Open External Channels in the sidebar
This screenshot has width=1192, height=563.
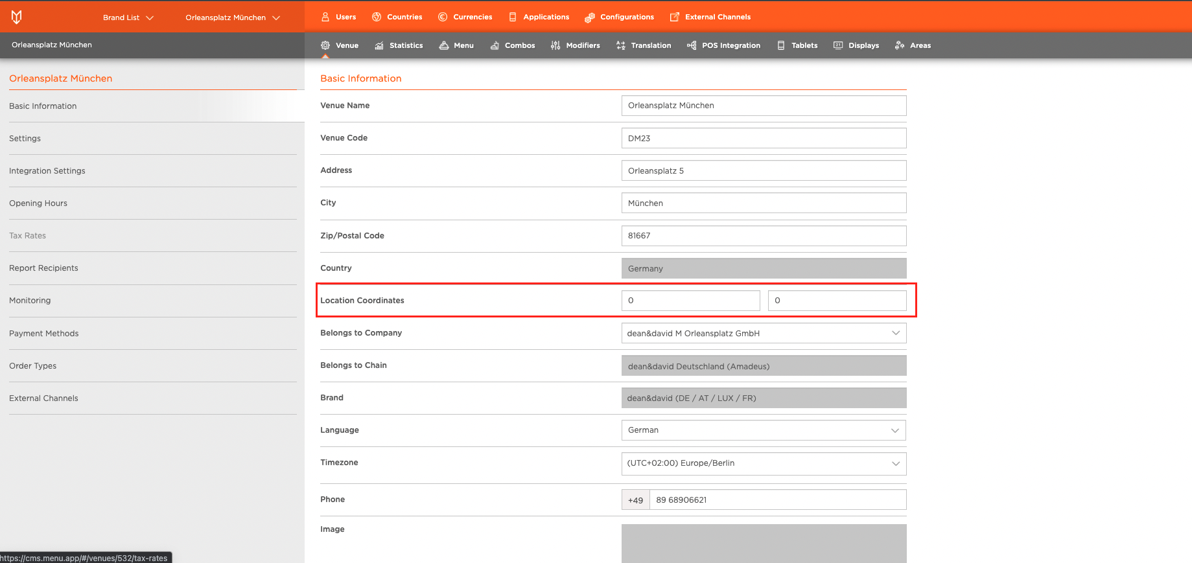coord(153,398)
